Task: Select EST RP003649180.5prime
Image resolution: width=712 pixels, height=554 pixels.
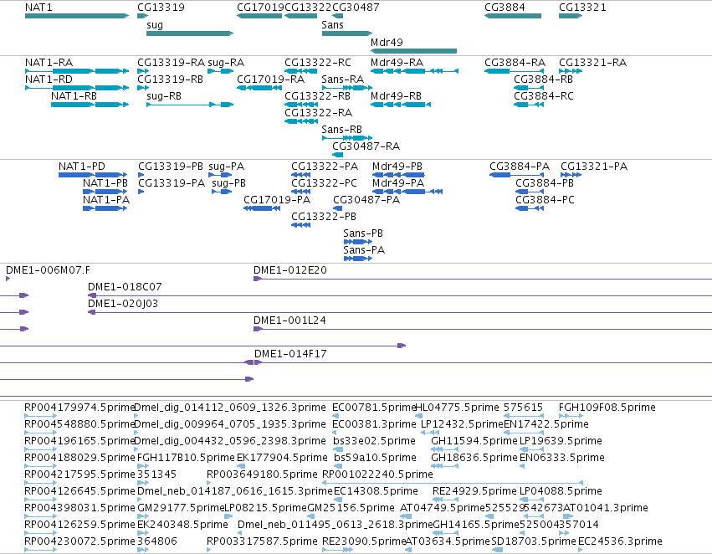Action: tap(262, 474)
